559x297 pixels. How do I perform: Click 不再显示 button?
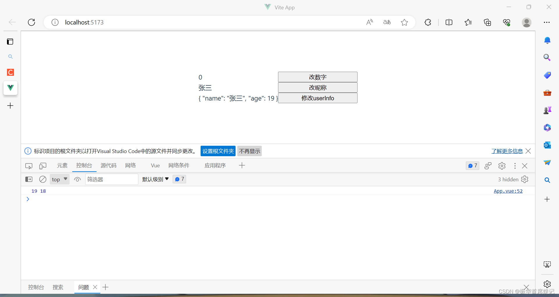pyautogui.click(x=250, y=151)
